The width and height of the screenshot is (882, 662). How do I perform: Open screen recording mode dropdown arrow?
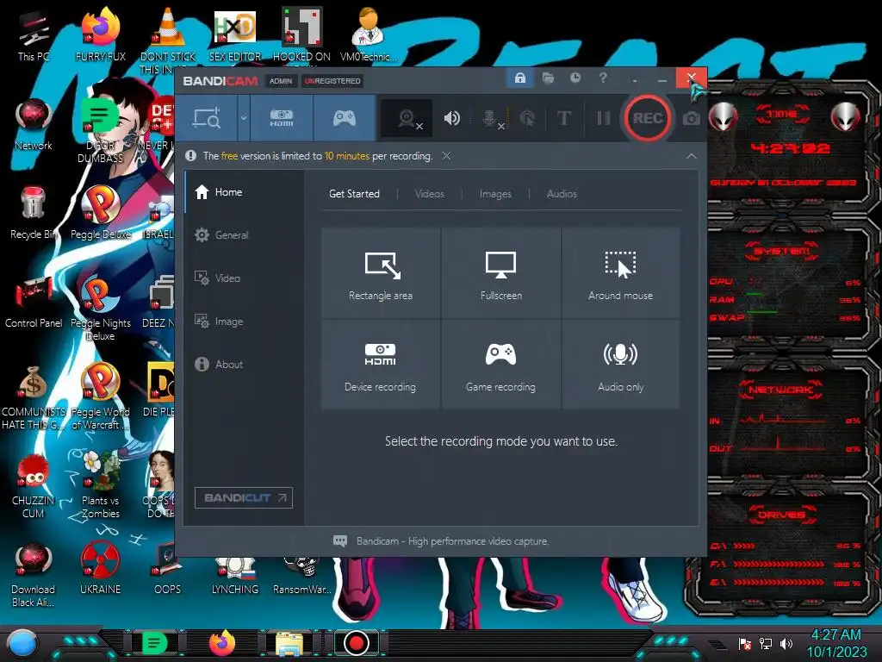pyautogui.click(x=244, y=118)
